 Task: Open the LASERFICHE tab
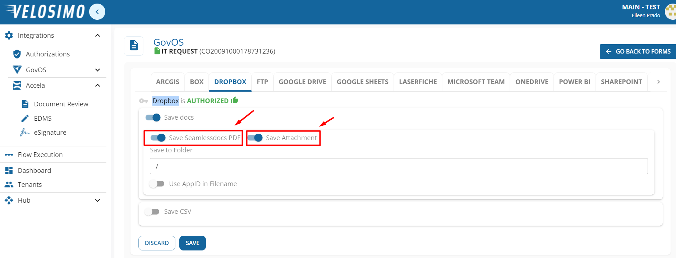point(418,82)
